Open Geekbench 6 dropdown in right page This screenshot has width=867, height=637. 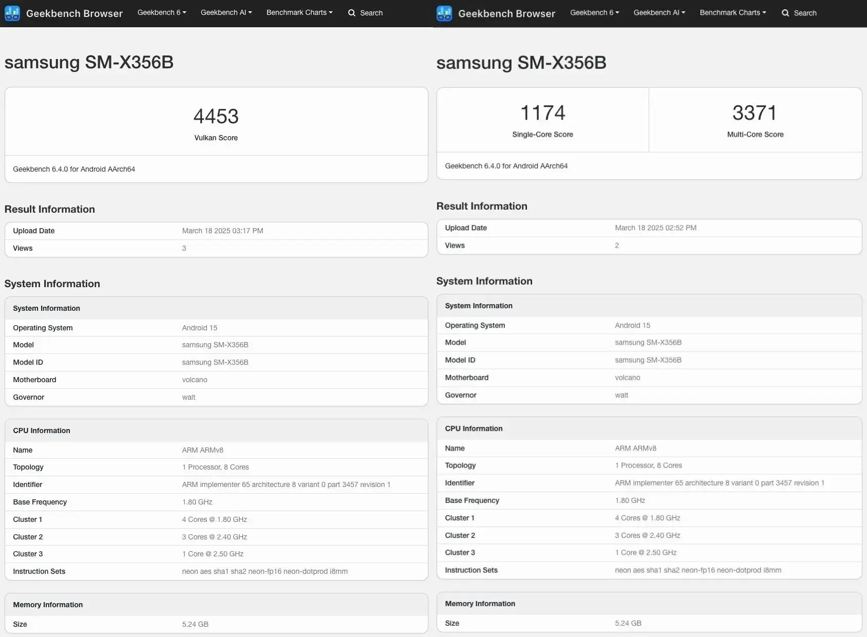click(x=594, y=13)
